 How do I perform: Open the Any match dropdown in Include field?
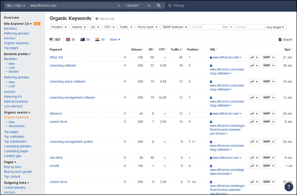pyautogui.click(x=227, y=27)
